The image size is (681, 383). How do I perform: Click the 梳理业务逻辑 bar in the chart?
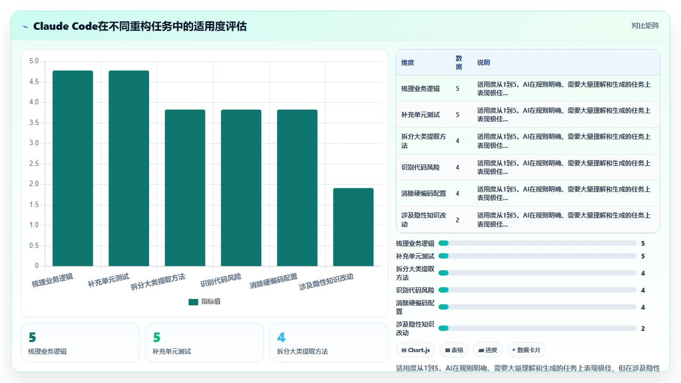coord(73,168)
